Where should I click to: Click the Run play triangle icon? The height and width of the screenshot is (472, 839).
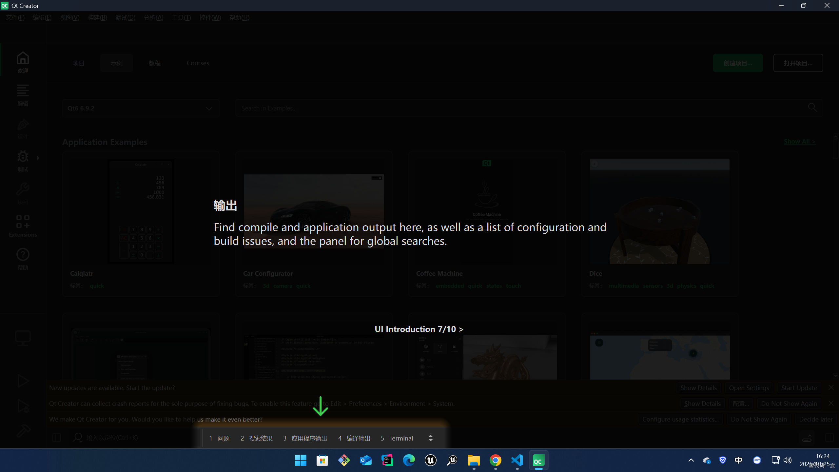pyautogui.click(x=23, y=381)
